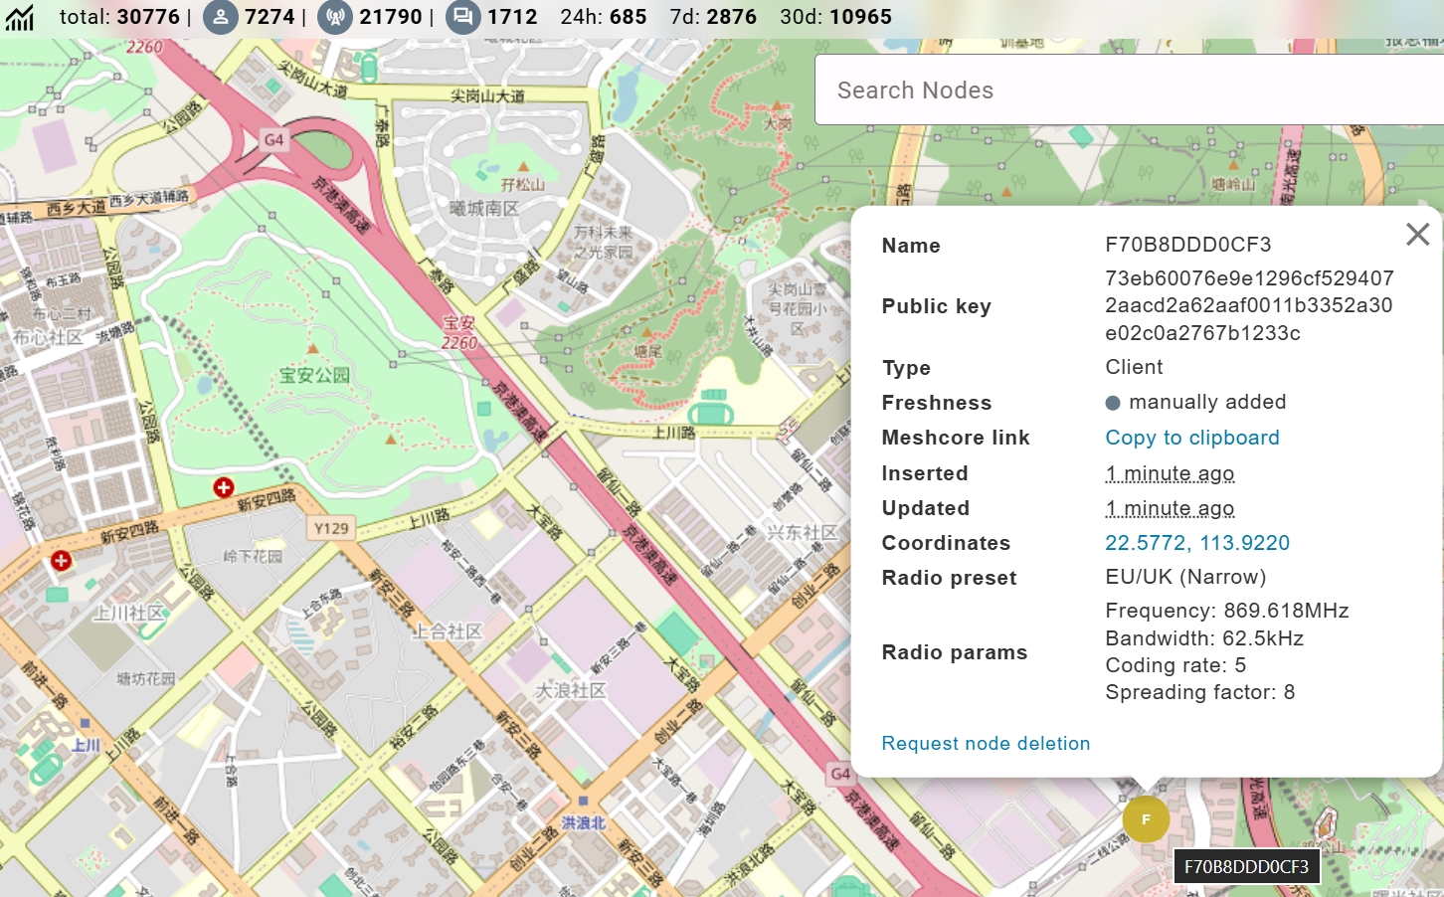Image resolution: width=1444 pixels, height=897 pixels.
Task: Close the node details popup
Action: 1417,234
